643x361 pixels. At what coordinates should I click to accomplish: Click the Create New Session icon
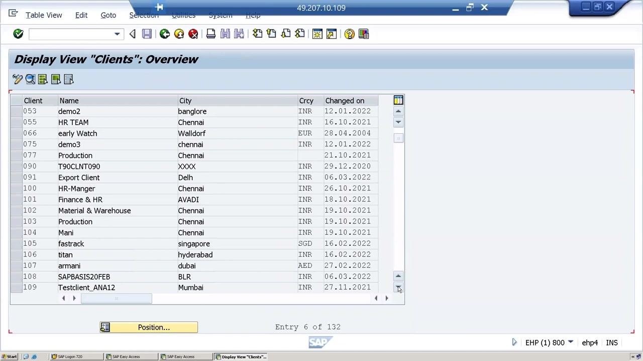tap(317, 34)
